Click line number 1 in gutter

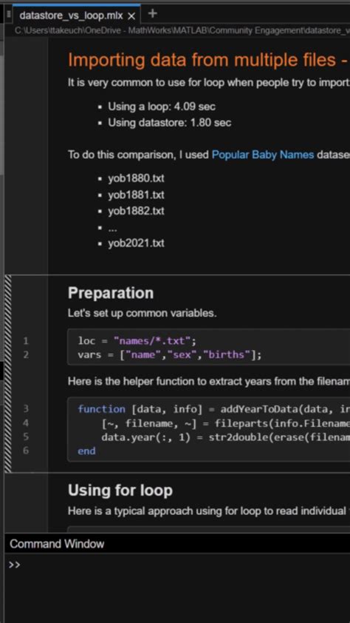(26, 341)
